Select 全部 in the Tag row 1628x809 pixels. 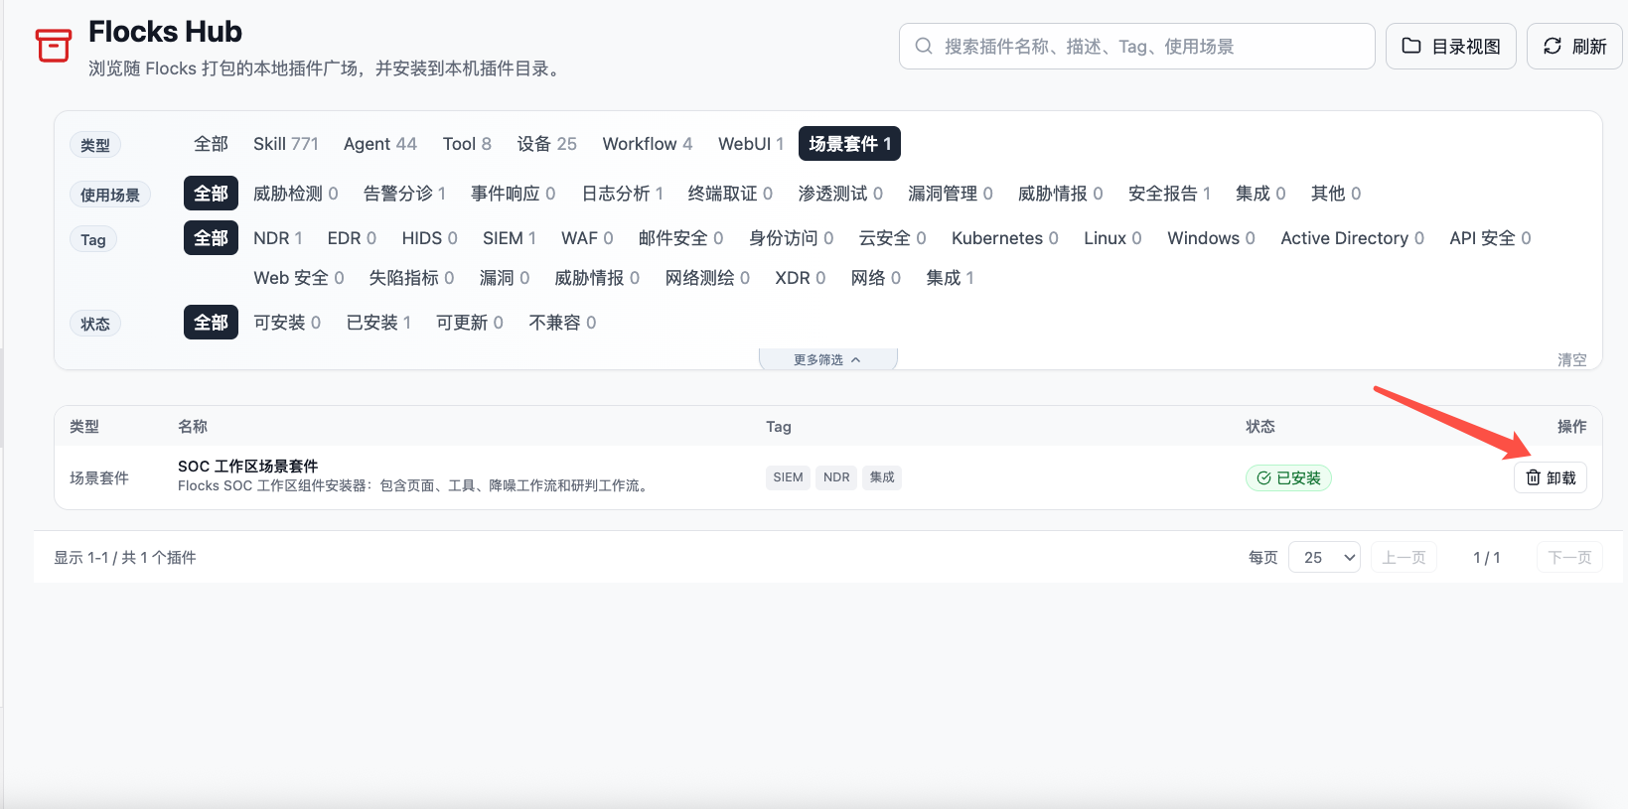(211, 238)
